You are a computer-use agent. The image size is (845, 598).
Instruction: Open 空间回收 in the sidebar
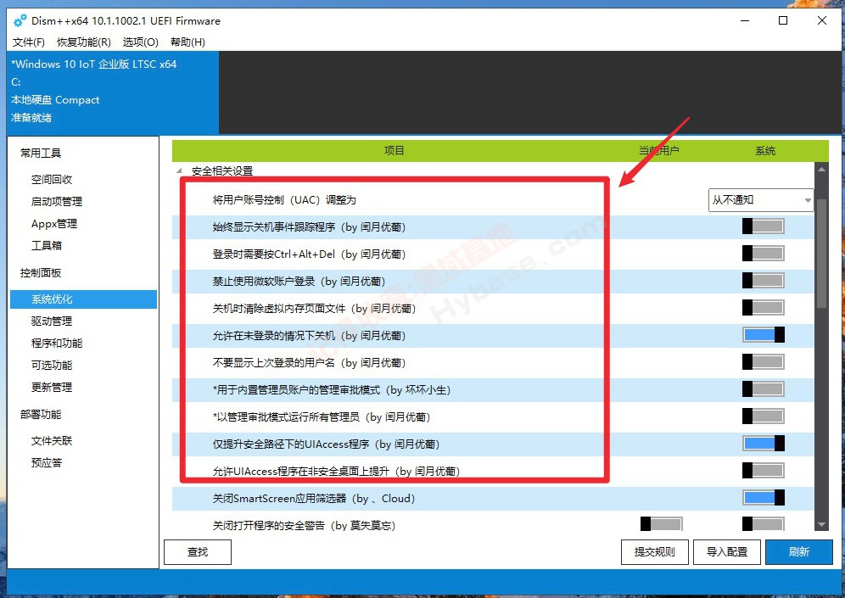(x=52, y=180)
